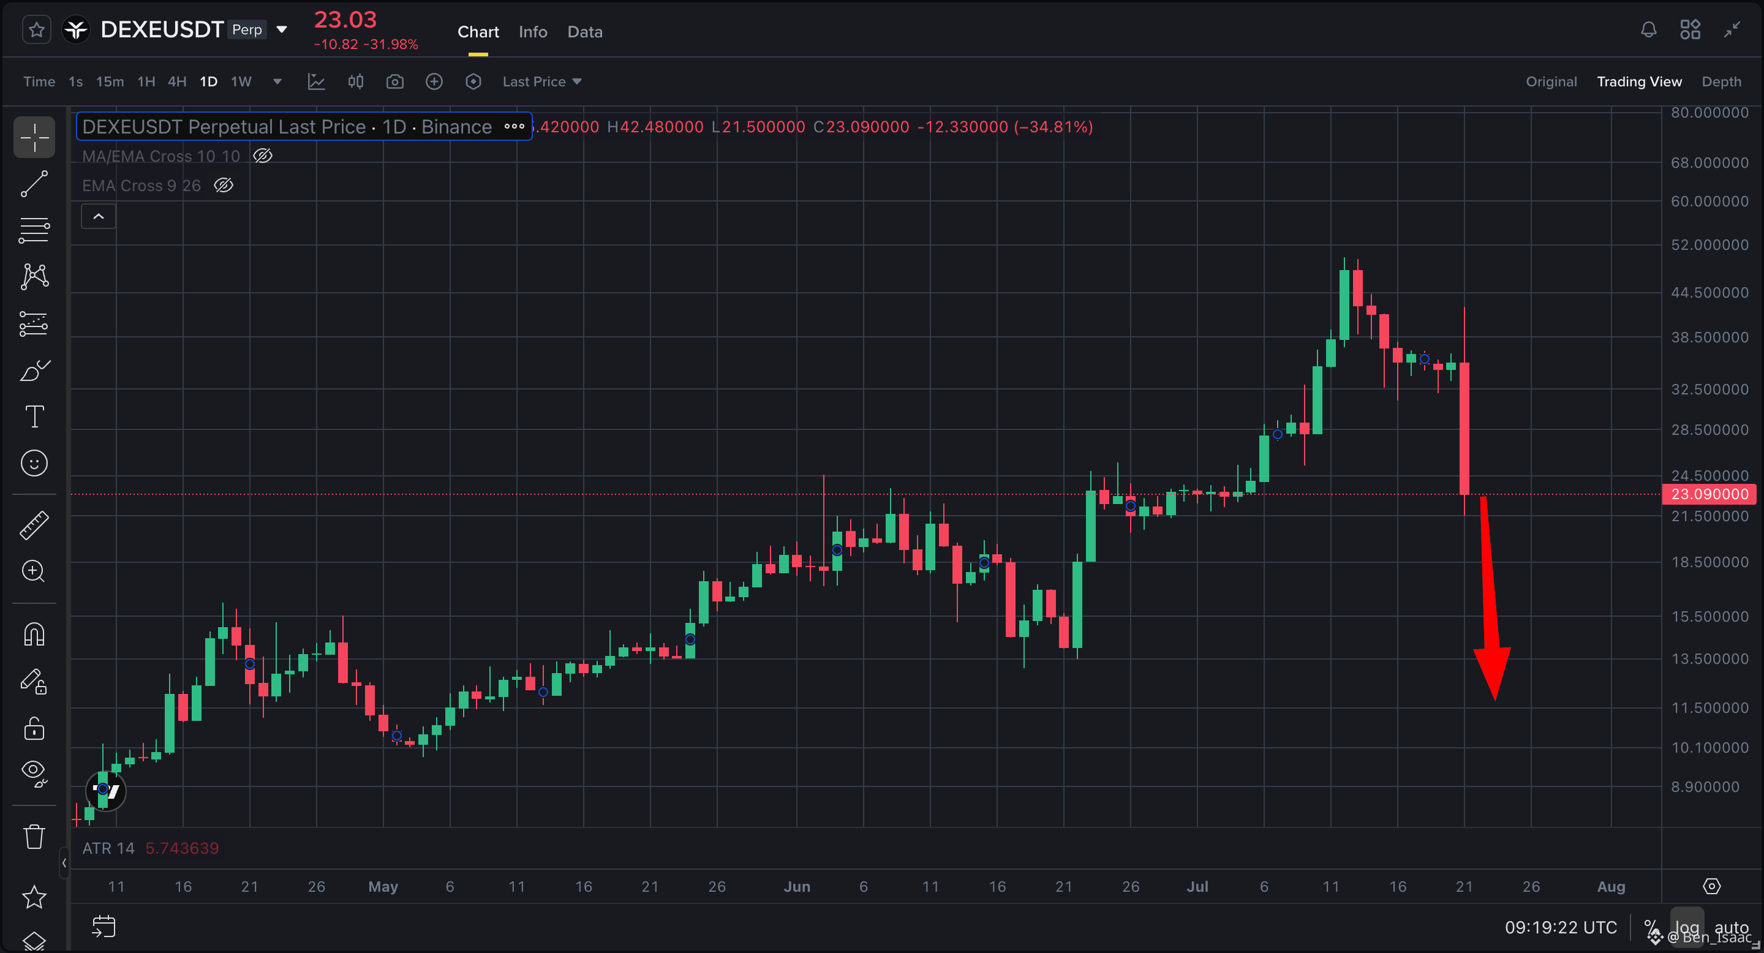
Task: Open the emoji sticker tool
Action: coord(34,464)
